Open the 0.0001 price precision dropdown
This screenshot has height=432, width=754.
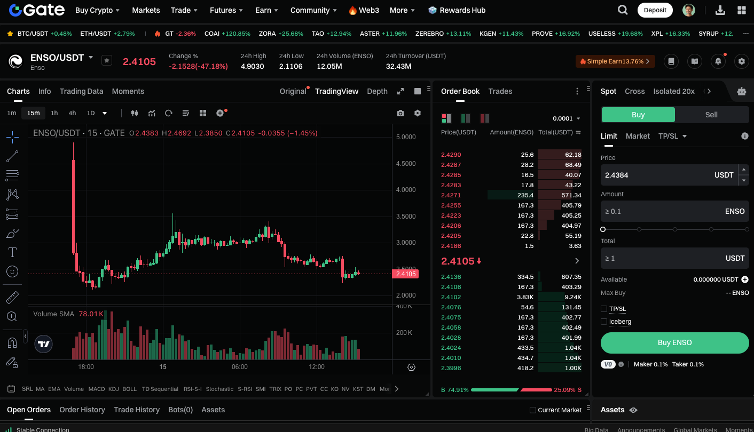[567, 118]
